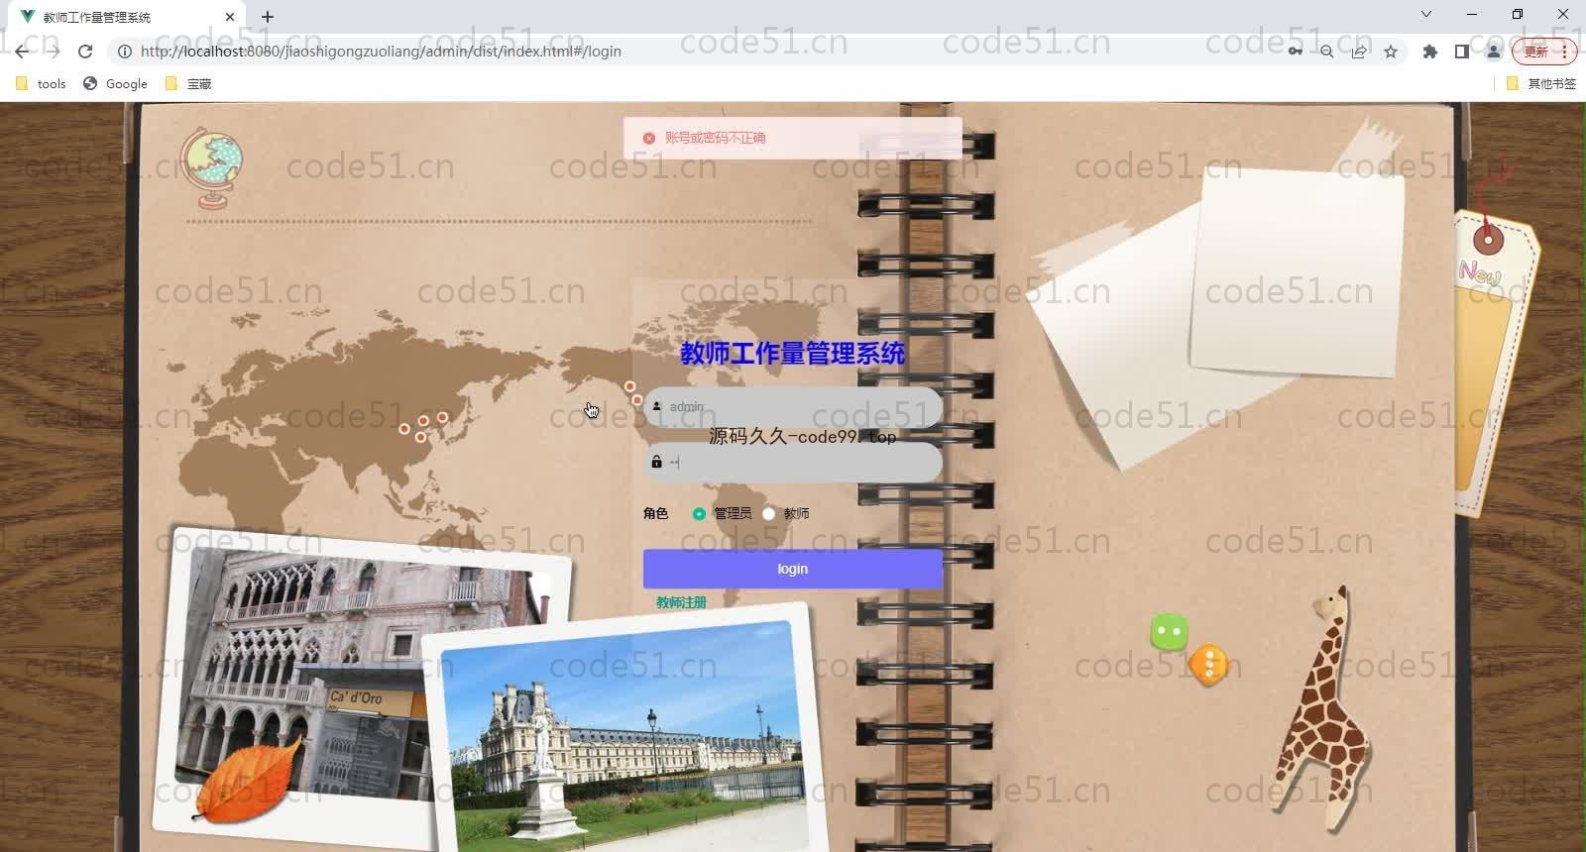Click the 更新 update button
Image resolution: width=1586 pixels, height=852 pixels.
[1543, 52]
